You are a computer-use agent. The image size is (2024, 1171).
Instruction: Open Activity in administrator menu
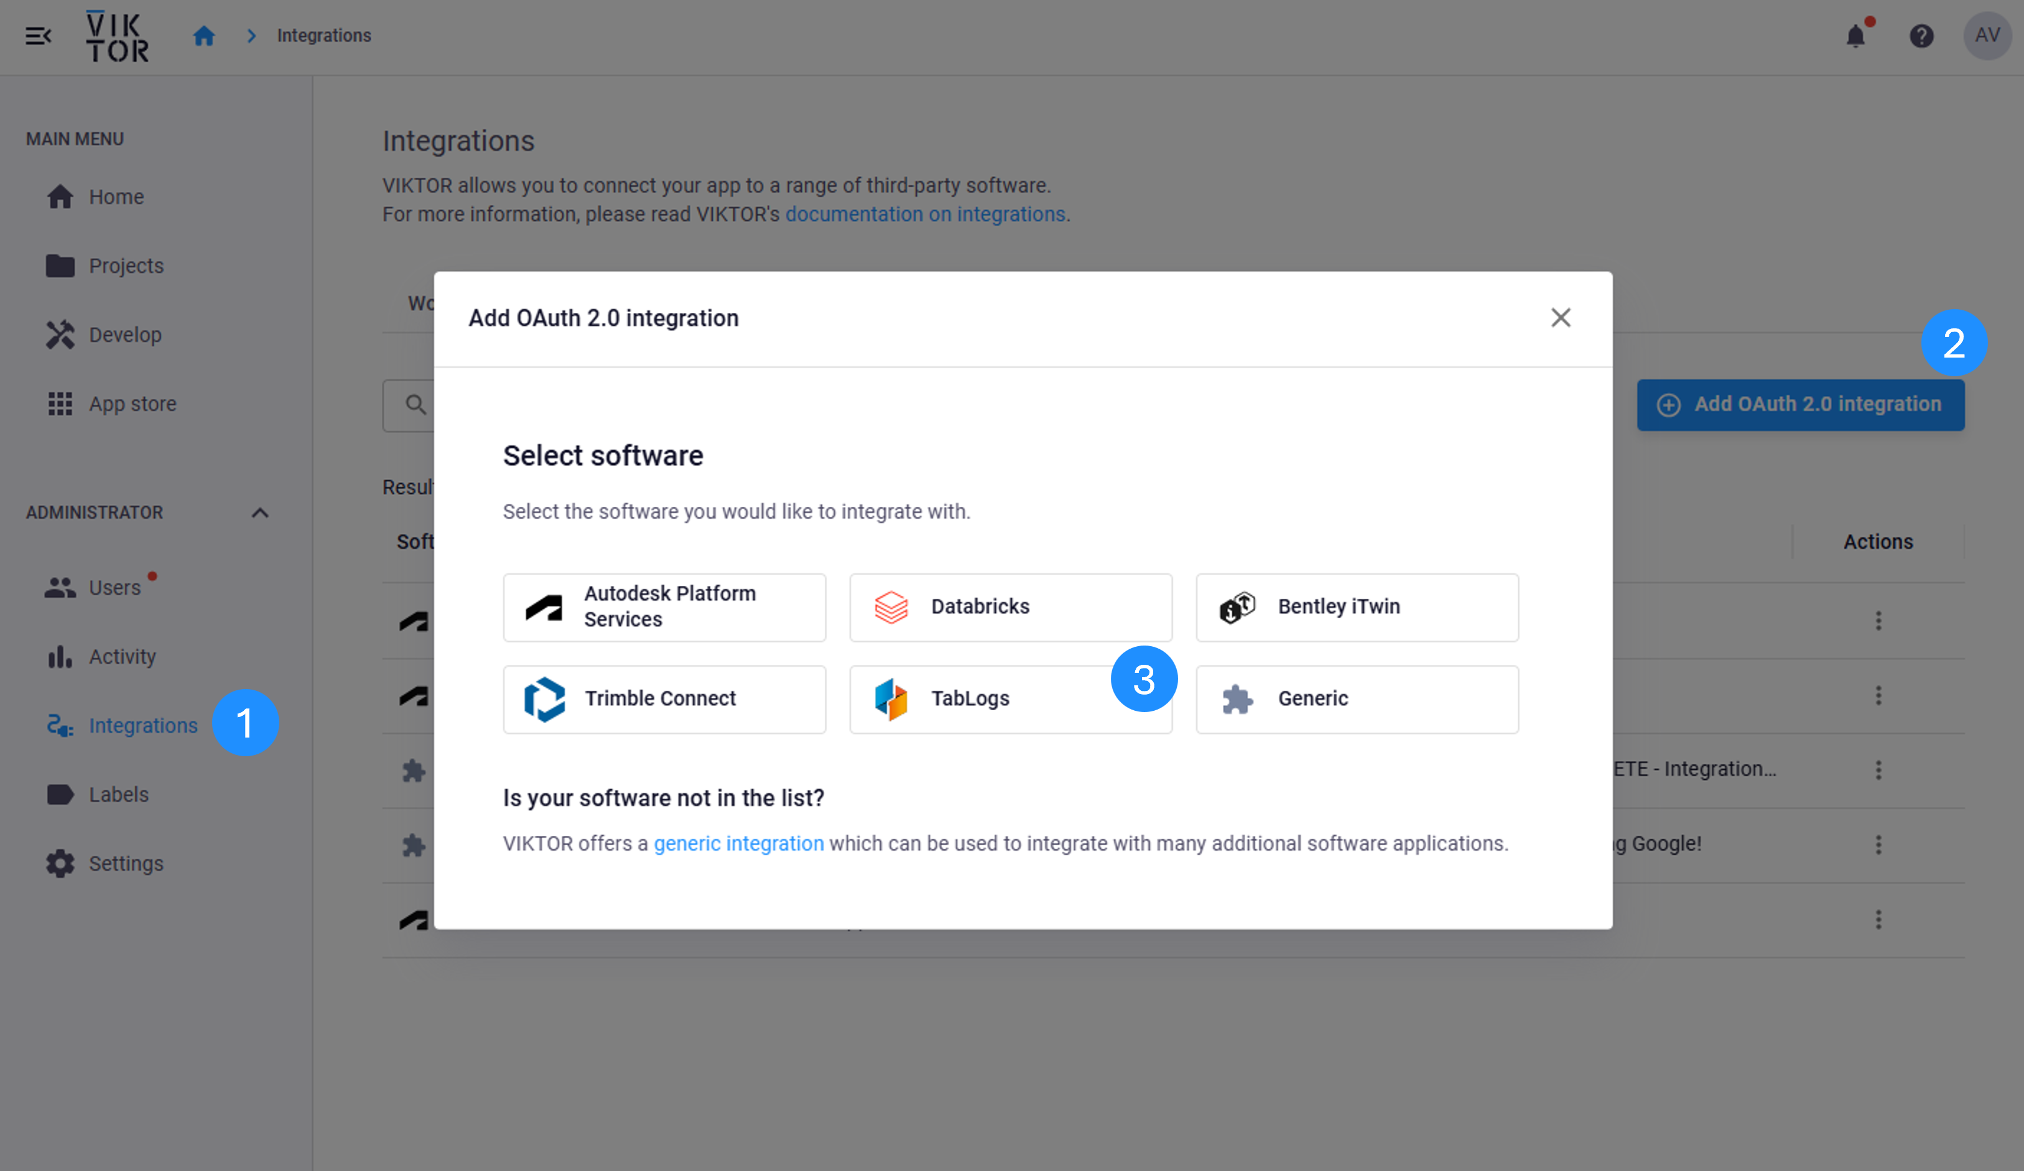click(x=122, y=657)
